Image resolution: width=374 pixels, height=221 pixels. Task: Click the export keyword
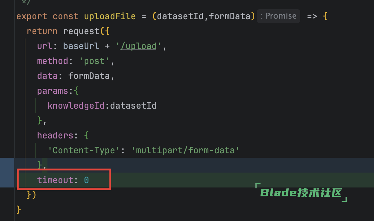[32, 16]
